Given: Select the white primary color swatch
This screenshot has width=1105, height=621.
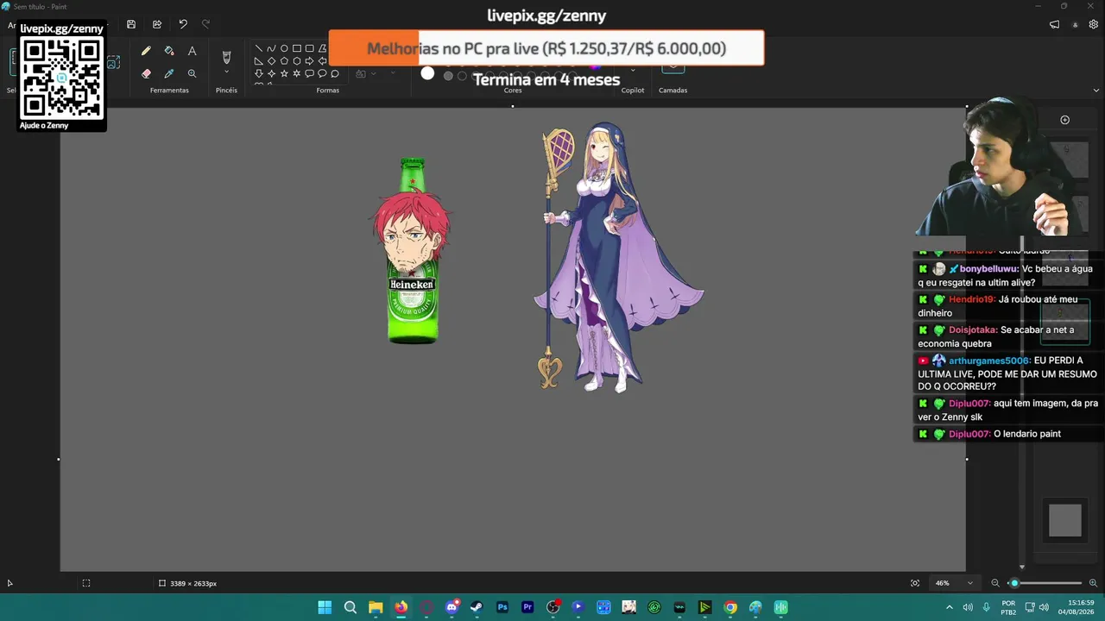Looking at the screenshot, I should click(x=427, y=74).
